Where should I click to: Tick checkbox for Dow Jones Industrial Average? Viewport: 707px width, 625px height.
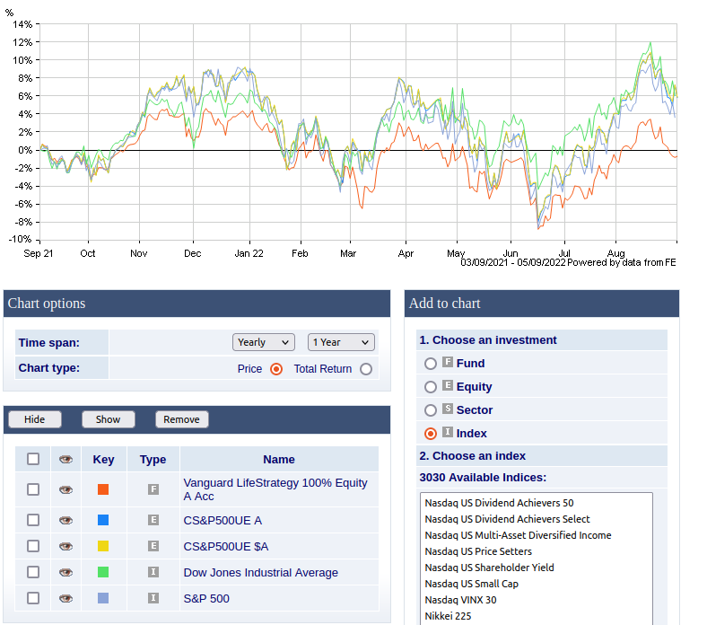point(33,572)
